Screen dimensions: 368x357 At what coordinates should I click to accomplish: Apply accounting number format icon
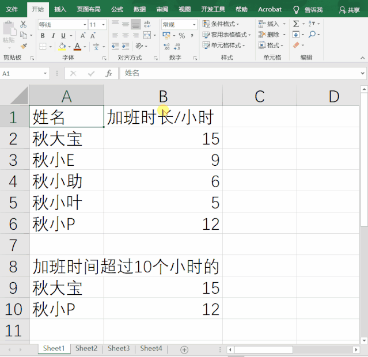[166, 36]
